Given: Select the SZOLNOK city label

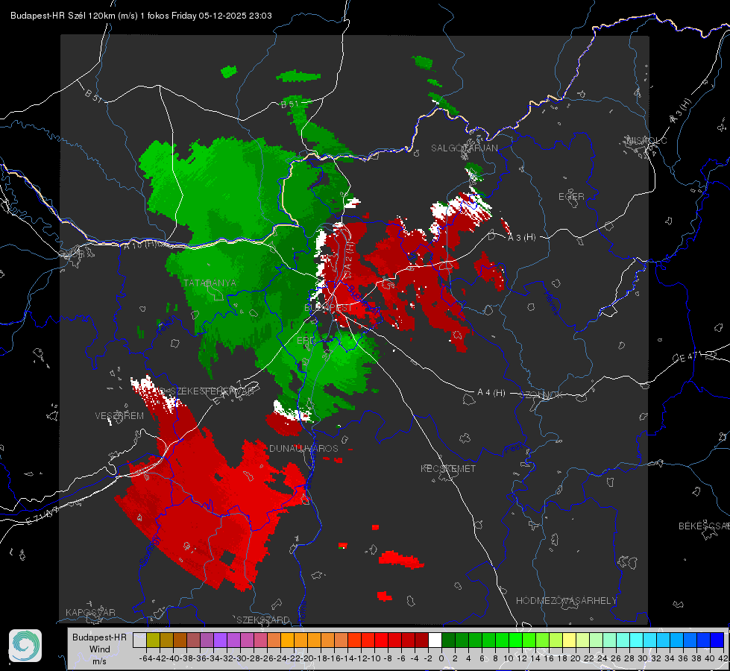Looking at the screenshot, I should point(543,395).
